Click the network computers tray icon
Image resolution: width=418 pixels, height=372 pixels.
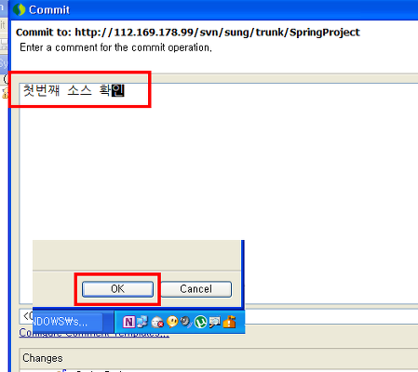(142, 322)
